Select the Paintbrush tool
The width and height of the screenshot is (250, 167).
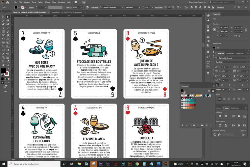pyautogui.click(x=8, y=32)
